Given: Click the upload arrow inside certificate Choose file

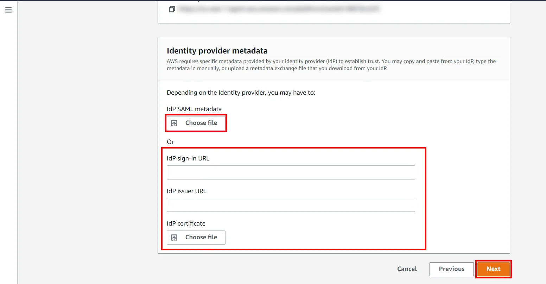Looking at the screenshot, I should point(174,237).
